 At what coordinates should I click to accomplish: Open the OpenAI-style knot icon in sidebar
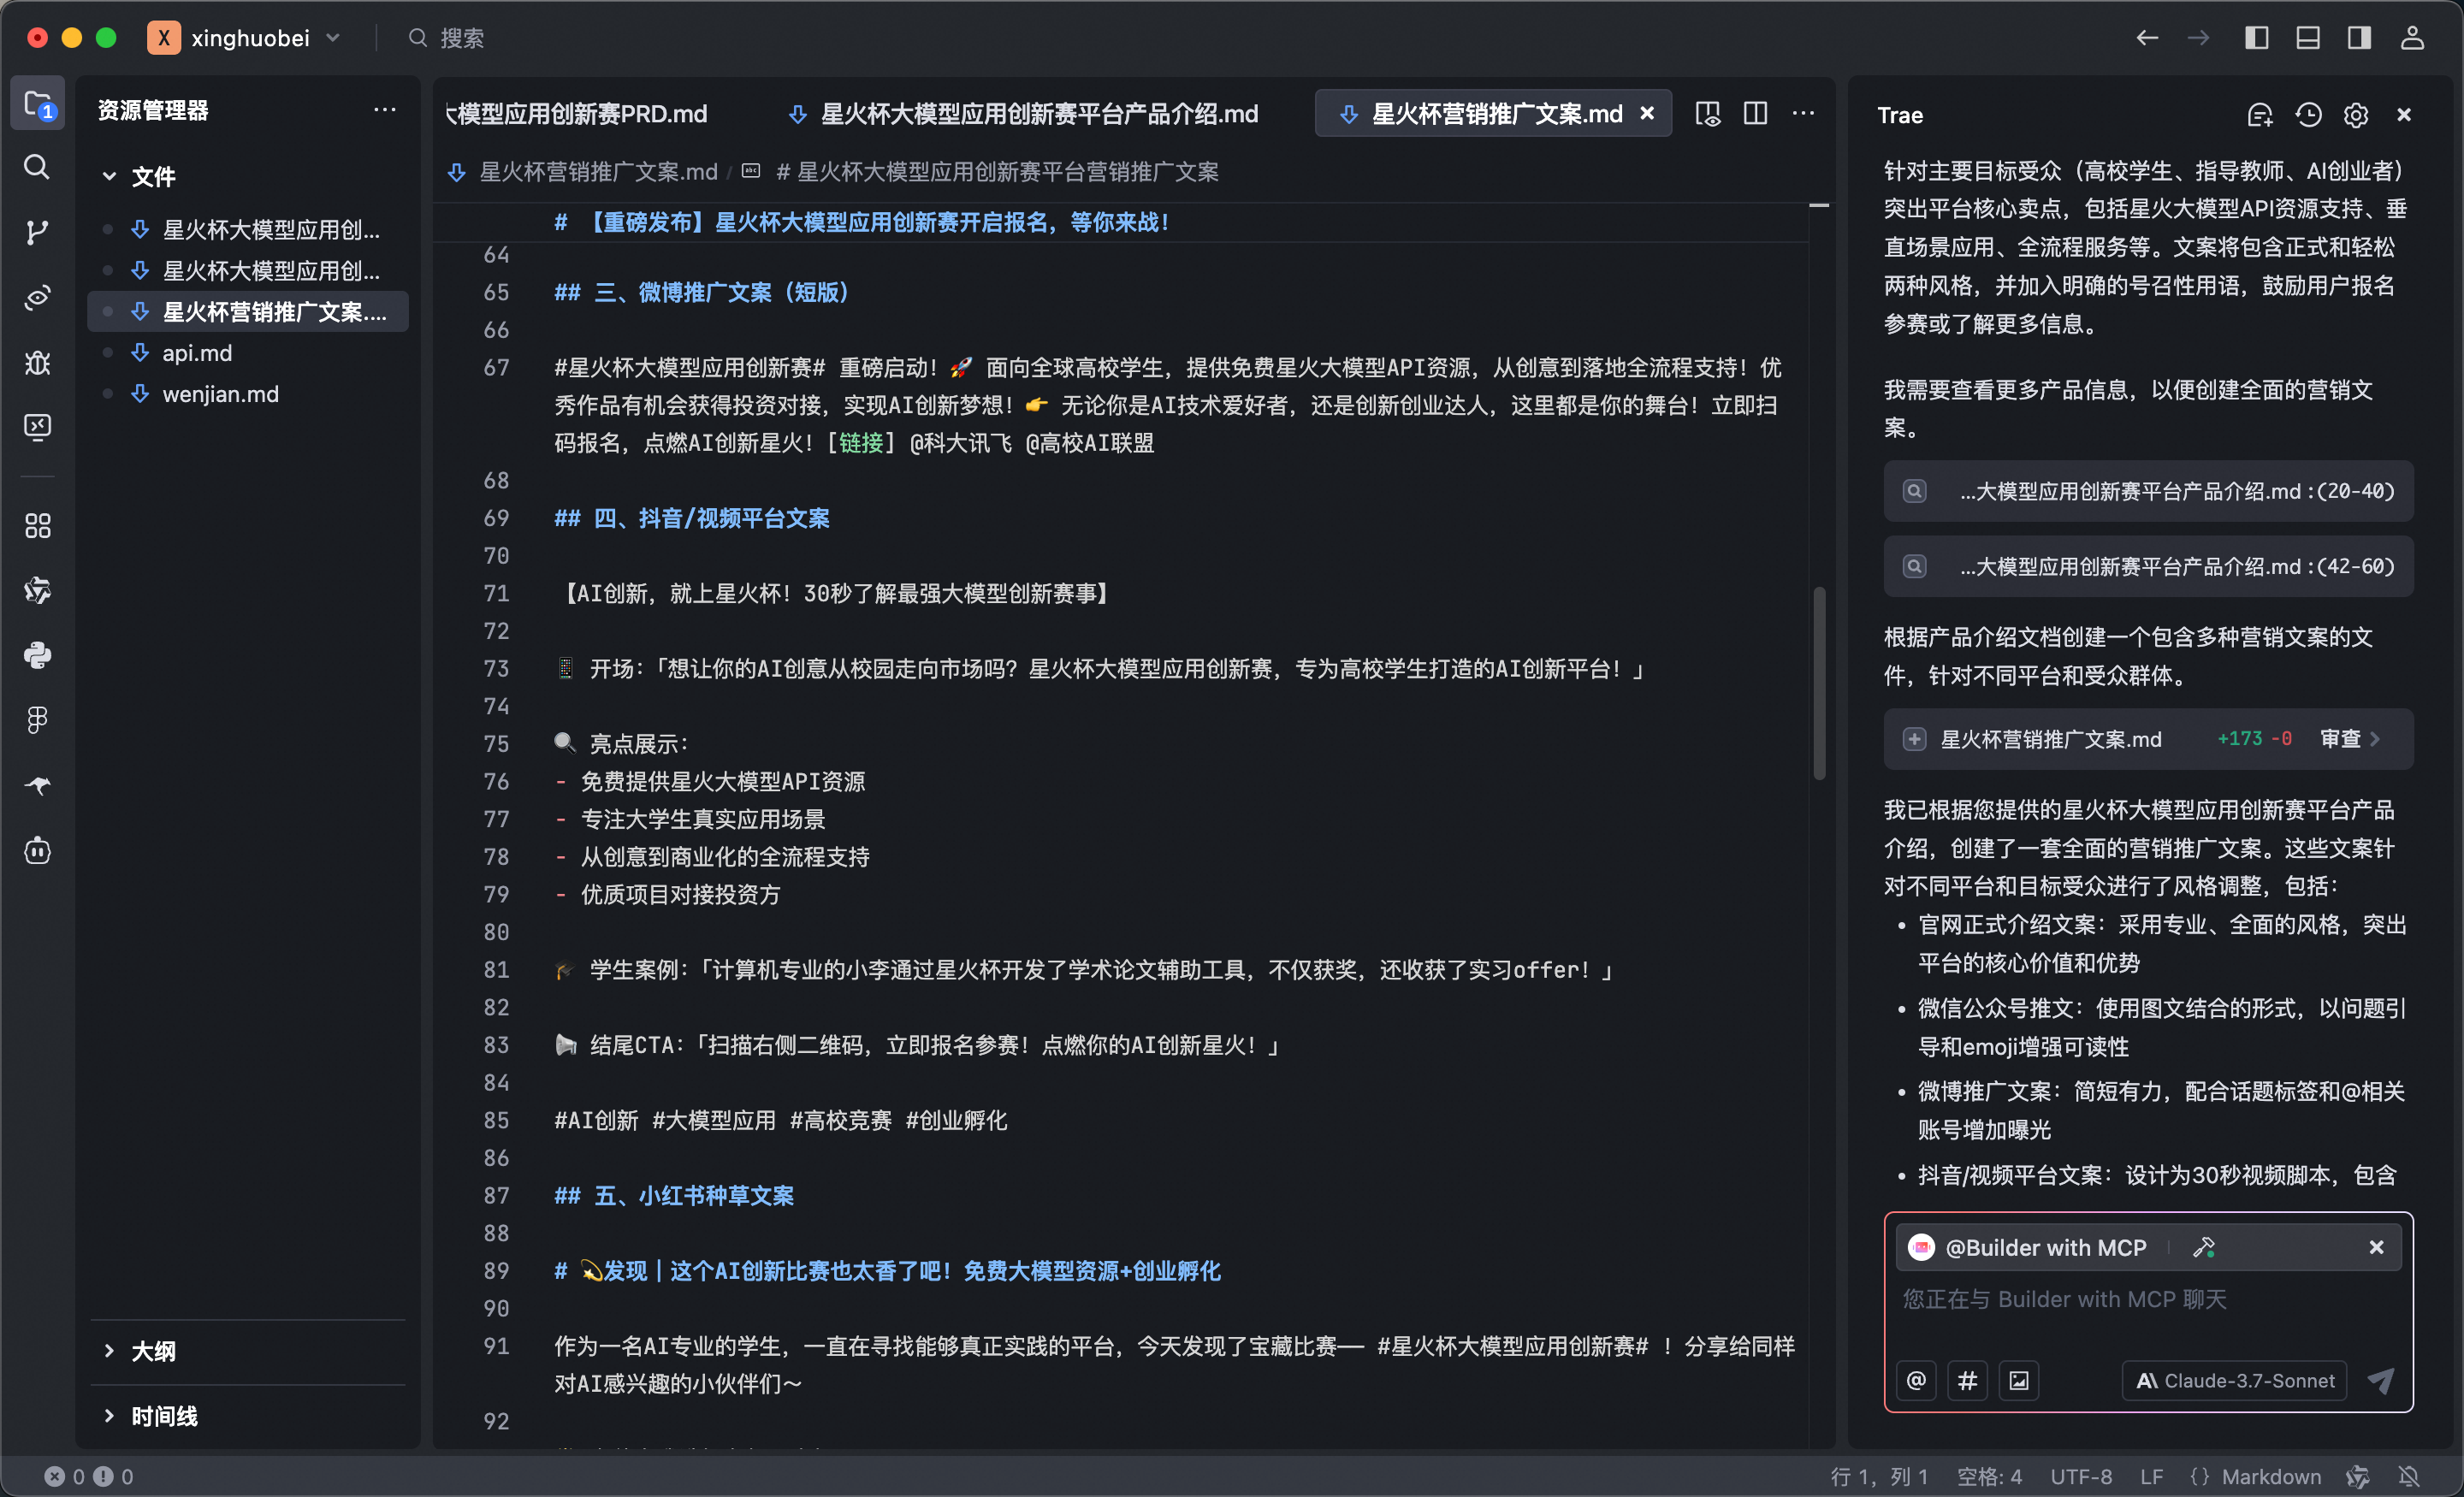pos(37,590)
